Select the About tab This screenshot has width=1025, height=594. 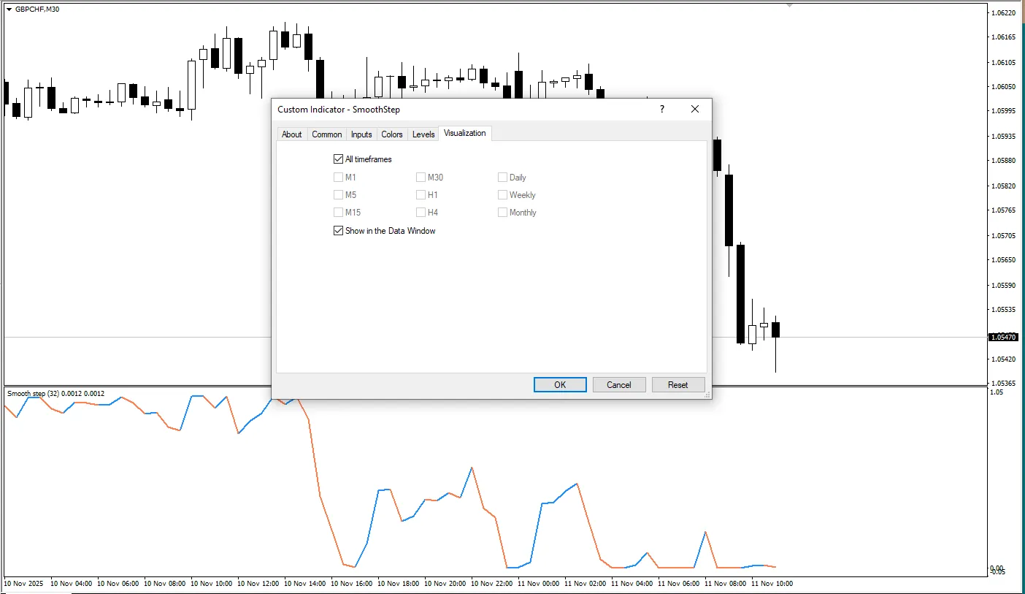[292, 134]
